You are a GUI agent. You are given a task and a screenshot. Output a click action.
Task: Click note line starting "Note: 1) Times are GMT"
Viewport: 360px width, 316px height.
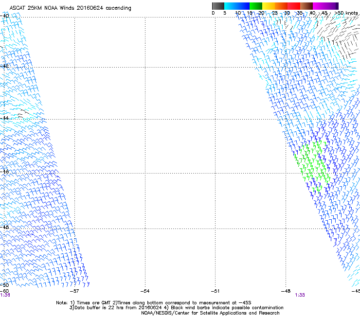[x=153, y=303]
